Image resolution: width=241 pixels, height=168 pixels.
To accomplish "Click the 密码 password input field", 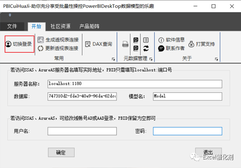I will 187,131.
